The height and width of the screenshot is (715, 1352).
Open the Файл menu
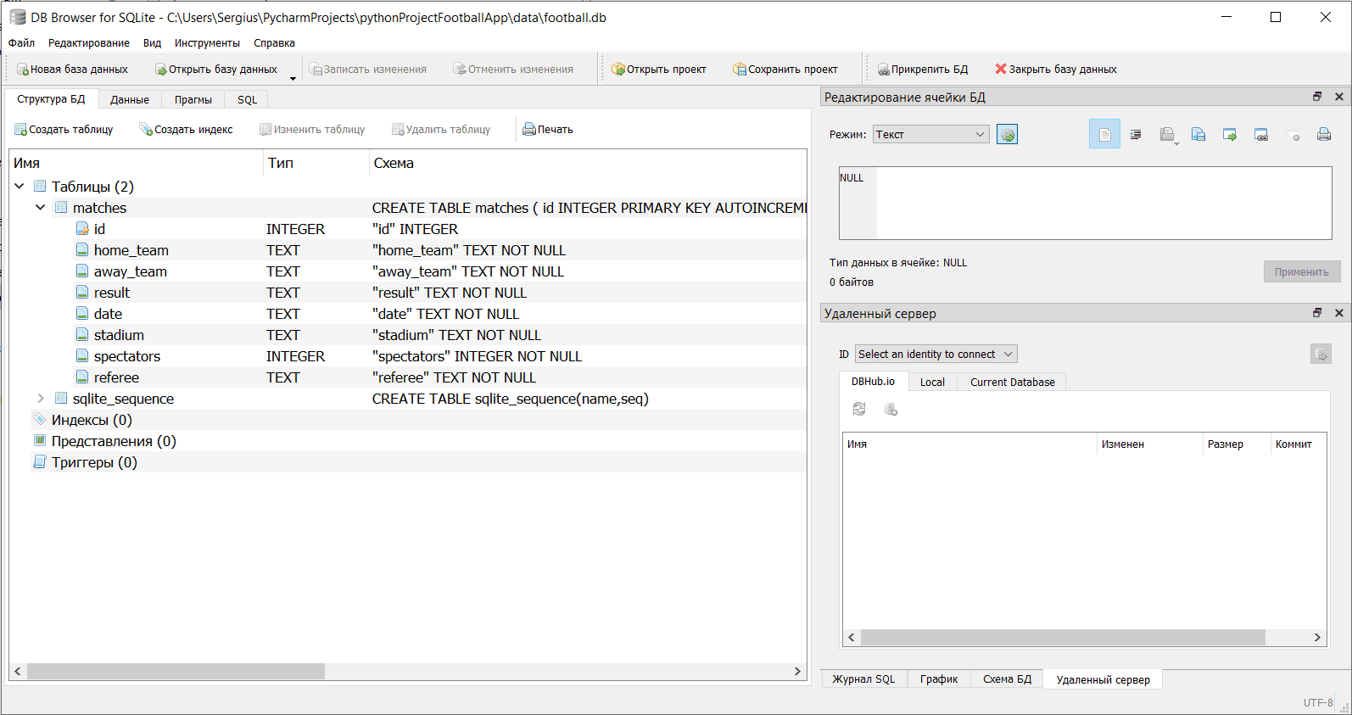(21, 43)
